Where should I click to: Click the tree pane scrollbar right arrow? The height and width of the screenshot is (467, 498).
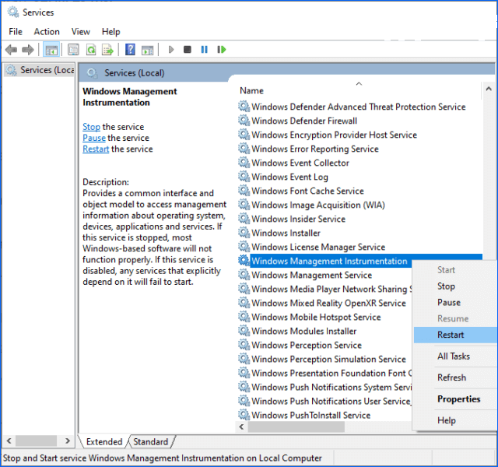click(68, 441)
